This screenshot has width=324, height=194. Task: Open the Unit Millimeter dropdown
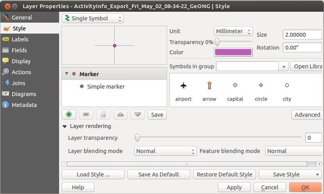click(x=233, y=31)
